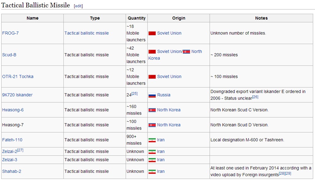Open citation [26] after Status unclear
This screenshot has height=182, width=315.
tap(255, 97)
